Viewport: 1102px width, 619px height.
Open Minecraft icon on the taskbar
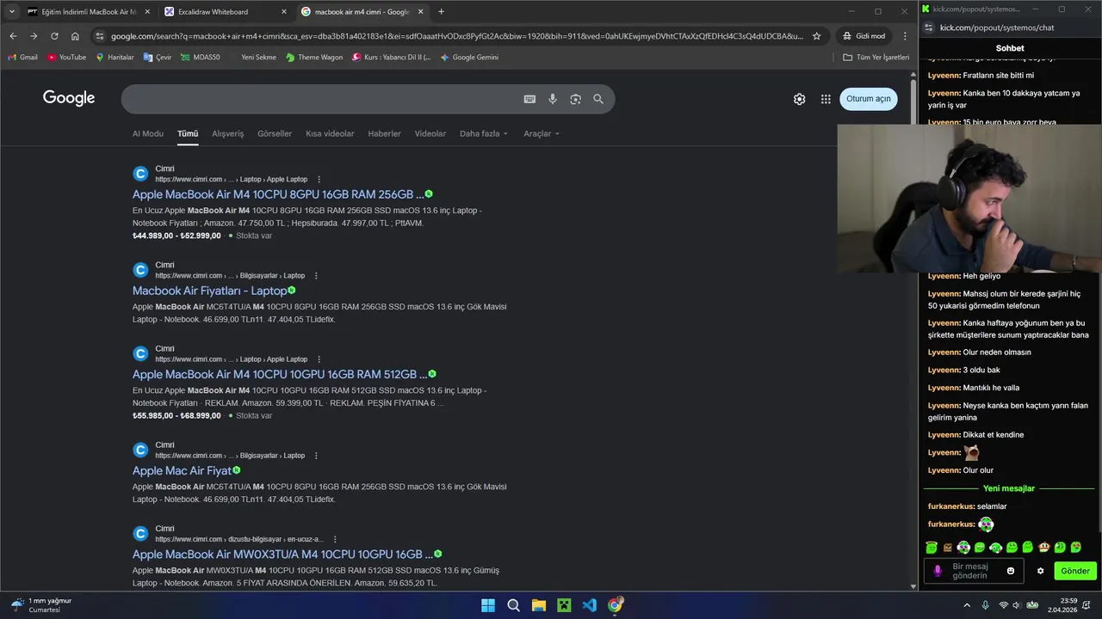564,605
